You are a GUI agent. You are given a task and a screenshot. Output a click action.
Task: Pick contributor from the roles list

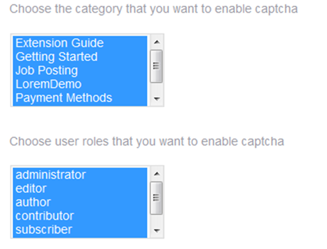[x=45, y=216]
